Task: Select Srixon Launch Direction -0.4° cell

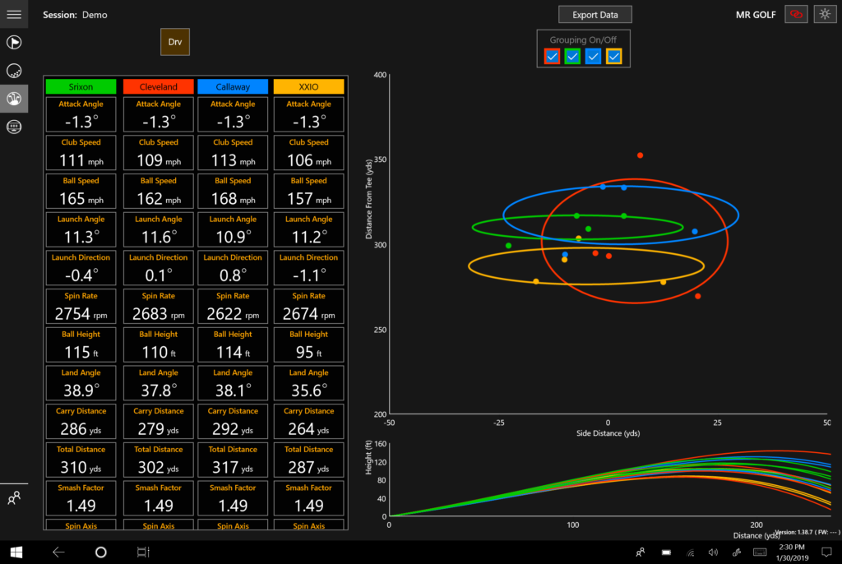Action: (x=81, y=268)
